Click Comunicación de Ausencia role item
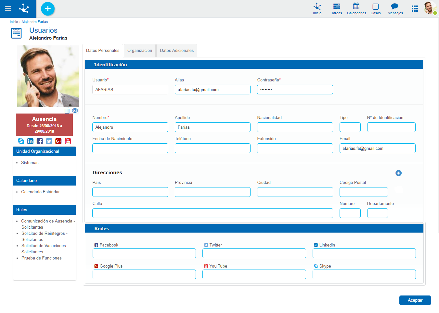This screenshot has height=313, width=439. pos(48,224)
